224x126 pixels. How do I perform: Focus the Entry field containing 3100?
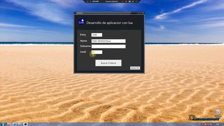(97, 35)
